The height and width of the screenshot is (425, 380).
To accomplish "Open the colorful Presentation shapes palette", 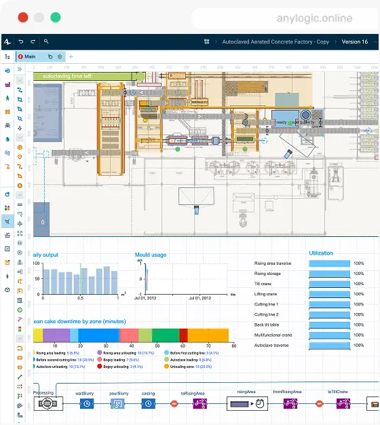I will pos(7,208).
